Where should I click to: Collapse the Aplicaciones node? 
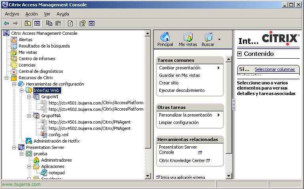coord(29,166)
